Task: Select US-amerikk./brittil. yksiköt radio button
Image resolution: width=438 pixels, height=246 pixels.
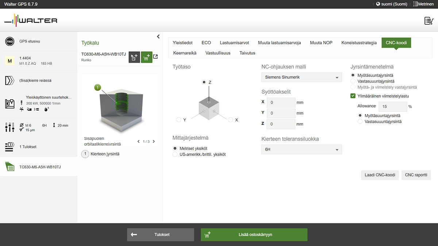Action: pos(175,155)
